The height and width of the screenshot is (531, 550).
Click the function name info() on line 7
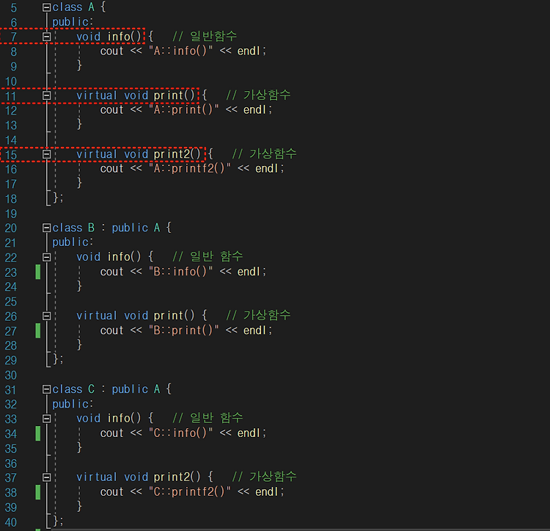click(124, 36)
